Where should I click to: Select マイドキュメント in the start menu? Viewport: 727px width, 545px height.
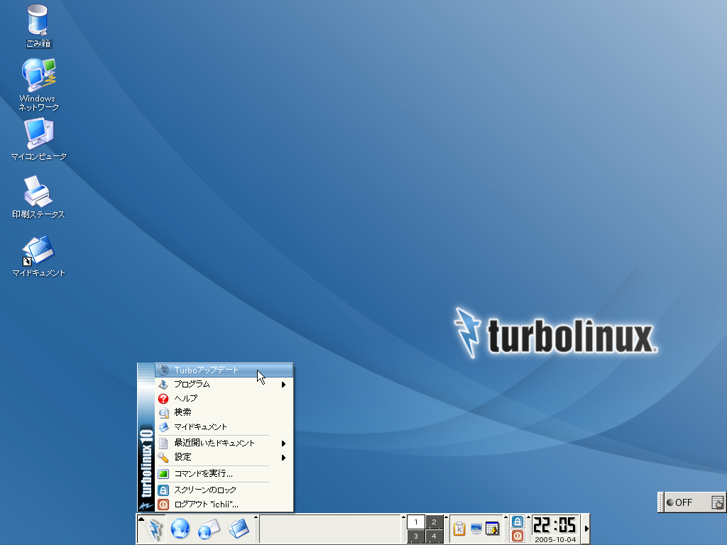tap(224, 426)
